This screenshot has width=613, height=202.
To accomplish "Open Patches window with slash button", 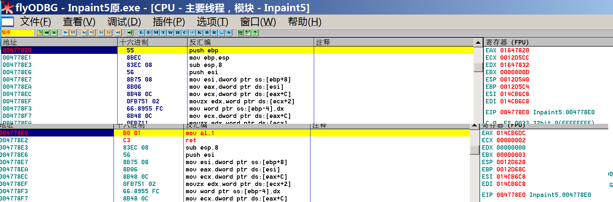I will pyautogui.click(x=192, y=32).
